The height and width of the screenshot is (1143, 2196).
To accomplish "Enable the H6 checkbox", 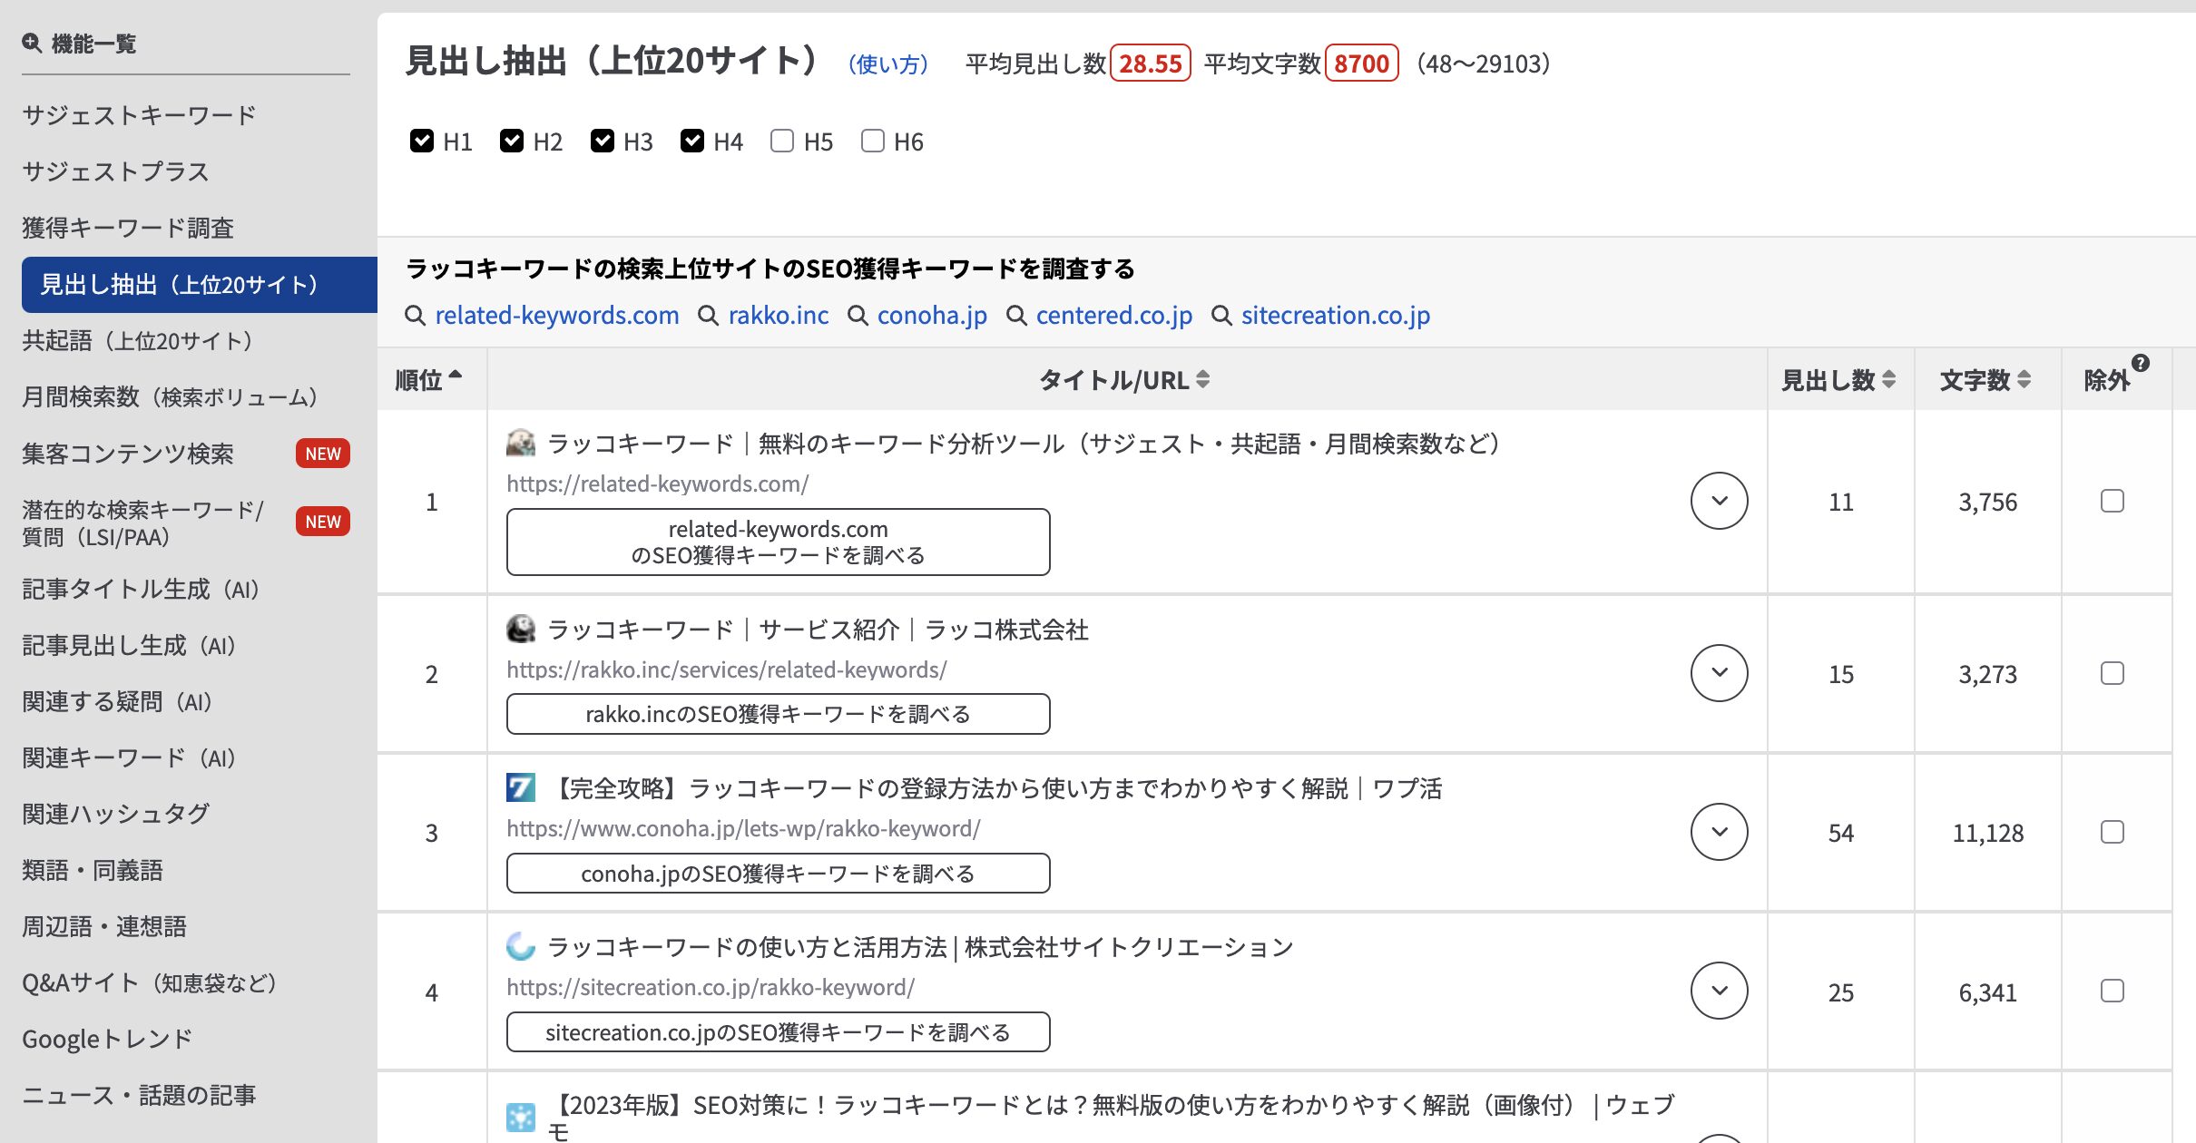I will coord(873,141).
